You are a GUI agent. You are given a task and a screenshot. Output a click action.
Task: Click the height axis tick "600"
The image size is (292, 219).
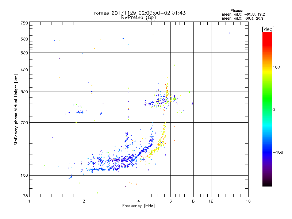click(24, 39)
